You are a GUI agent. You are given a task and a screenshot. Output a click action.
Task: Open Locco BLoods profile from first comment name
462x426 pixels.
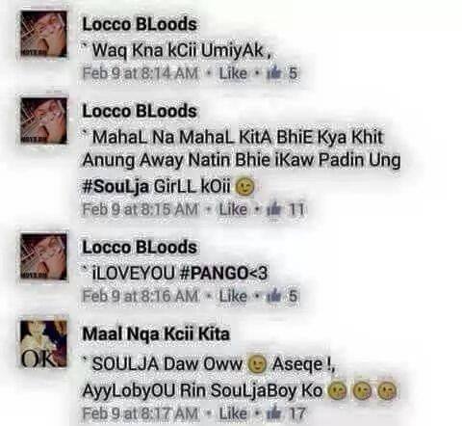point(140,24)
